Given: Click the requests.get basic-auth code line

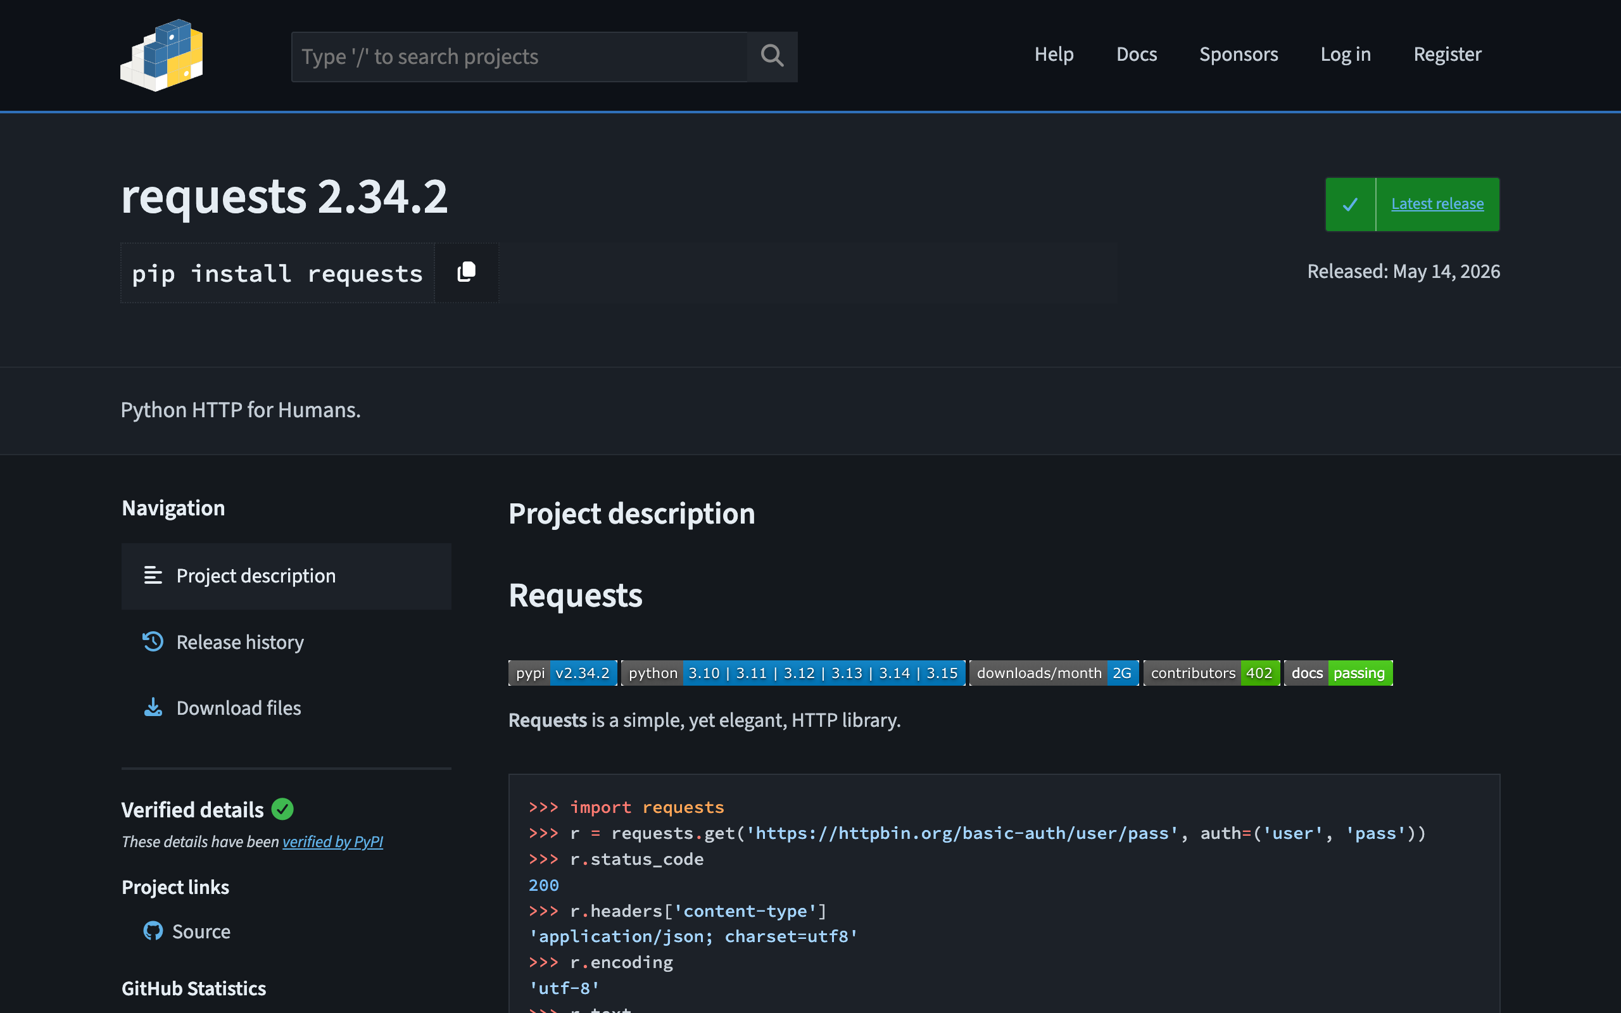Looking at the screenshot, I should 977,833.
